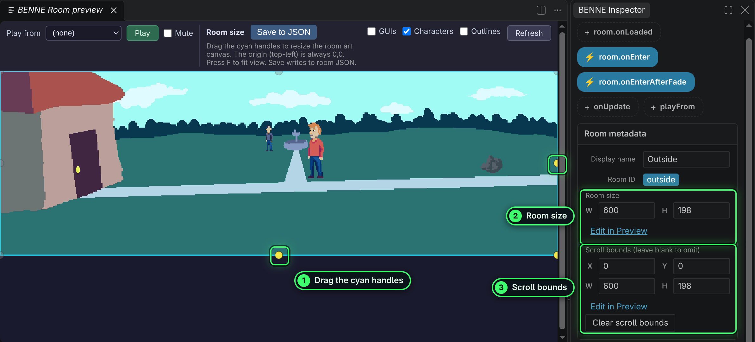Select the BENNE Inspector tab
The image size is (755, 342).
611,10
